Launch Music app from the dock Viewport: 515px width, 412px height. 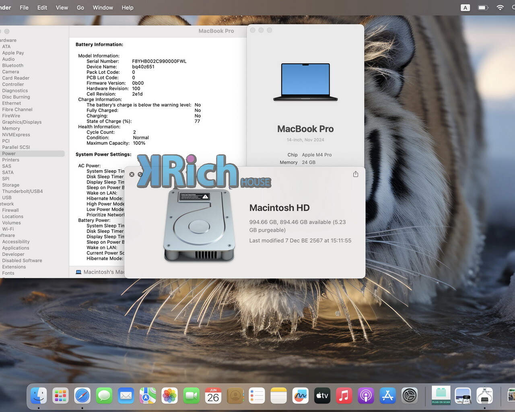[x=344, y=396]
